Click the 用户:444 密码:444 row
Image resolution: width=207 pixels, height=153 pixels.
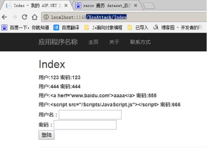point(59,86)
